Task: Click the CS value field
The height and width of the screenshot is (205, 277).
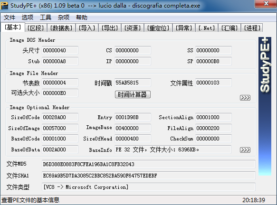Action: click(x=133, y=50)
